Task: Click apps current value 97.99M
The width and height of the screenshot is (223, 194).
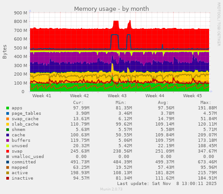Action: coord(81,108)
